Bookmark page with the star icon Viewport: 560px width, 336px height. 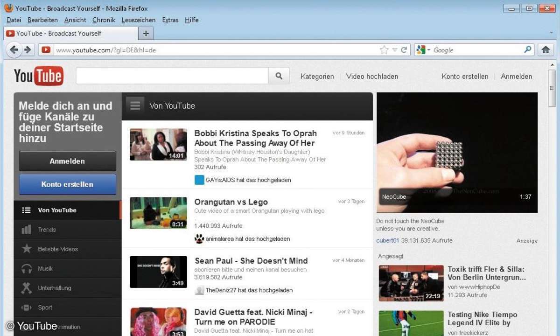click(384, 50)
